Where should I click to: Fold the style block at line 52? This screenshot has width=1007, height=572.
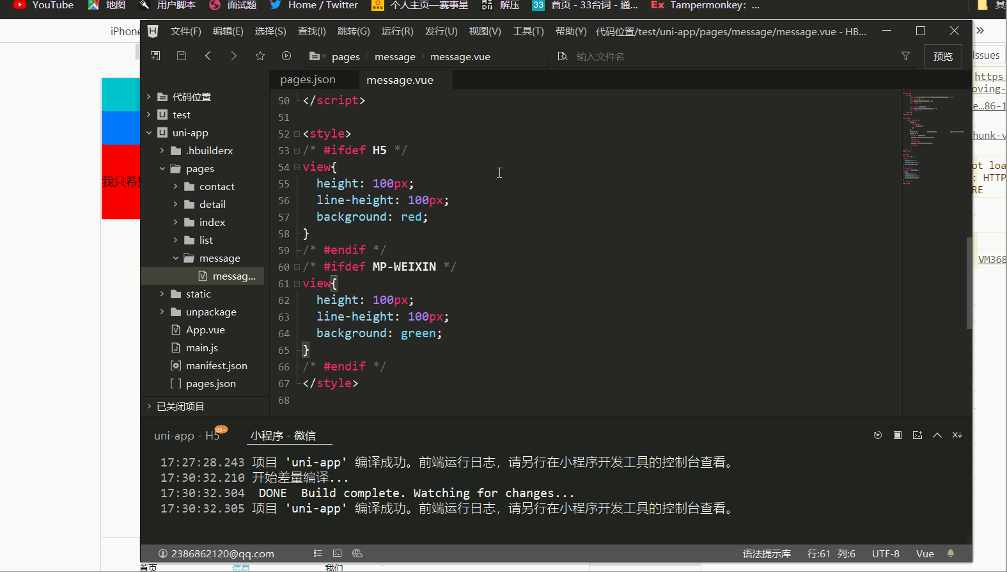coord(297,134)
